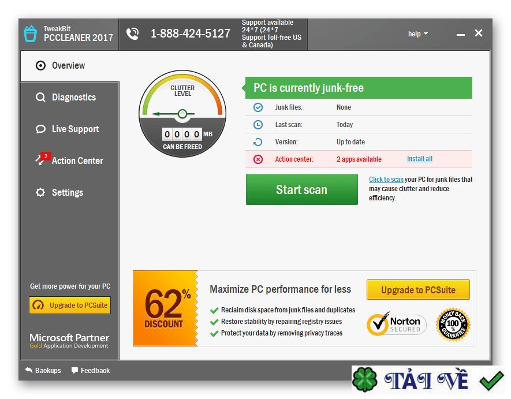Click the '2 apps available' text
The image size is (511, 399).
coord(359,159)
